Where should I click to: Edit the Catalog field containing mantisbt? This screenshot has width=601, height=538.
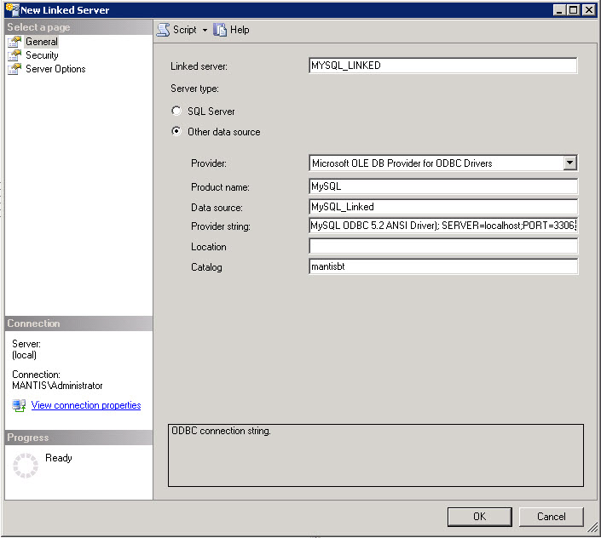(442, 267)
